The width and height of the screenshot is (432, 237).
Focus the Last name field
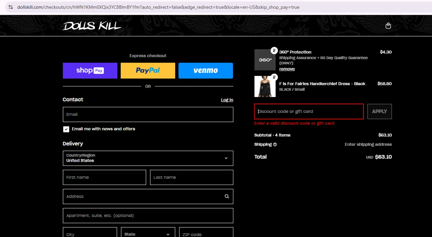(x=192, y=177)
